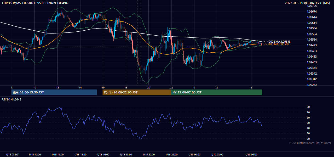334x157 pixels.
Task: Click RSI scale value 70
Action: 308,112
